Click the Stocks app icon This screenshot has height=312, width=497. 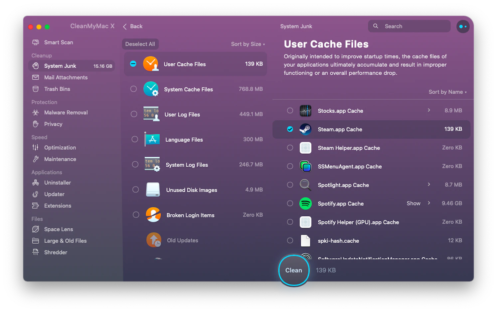point(305,111)
